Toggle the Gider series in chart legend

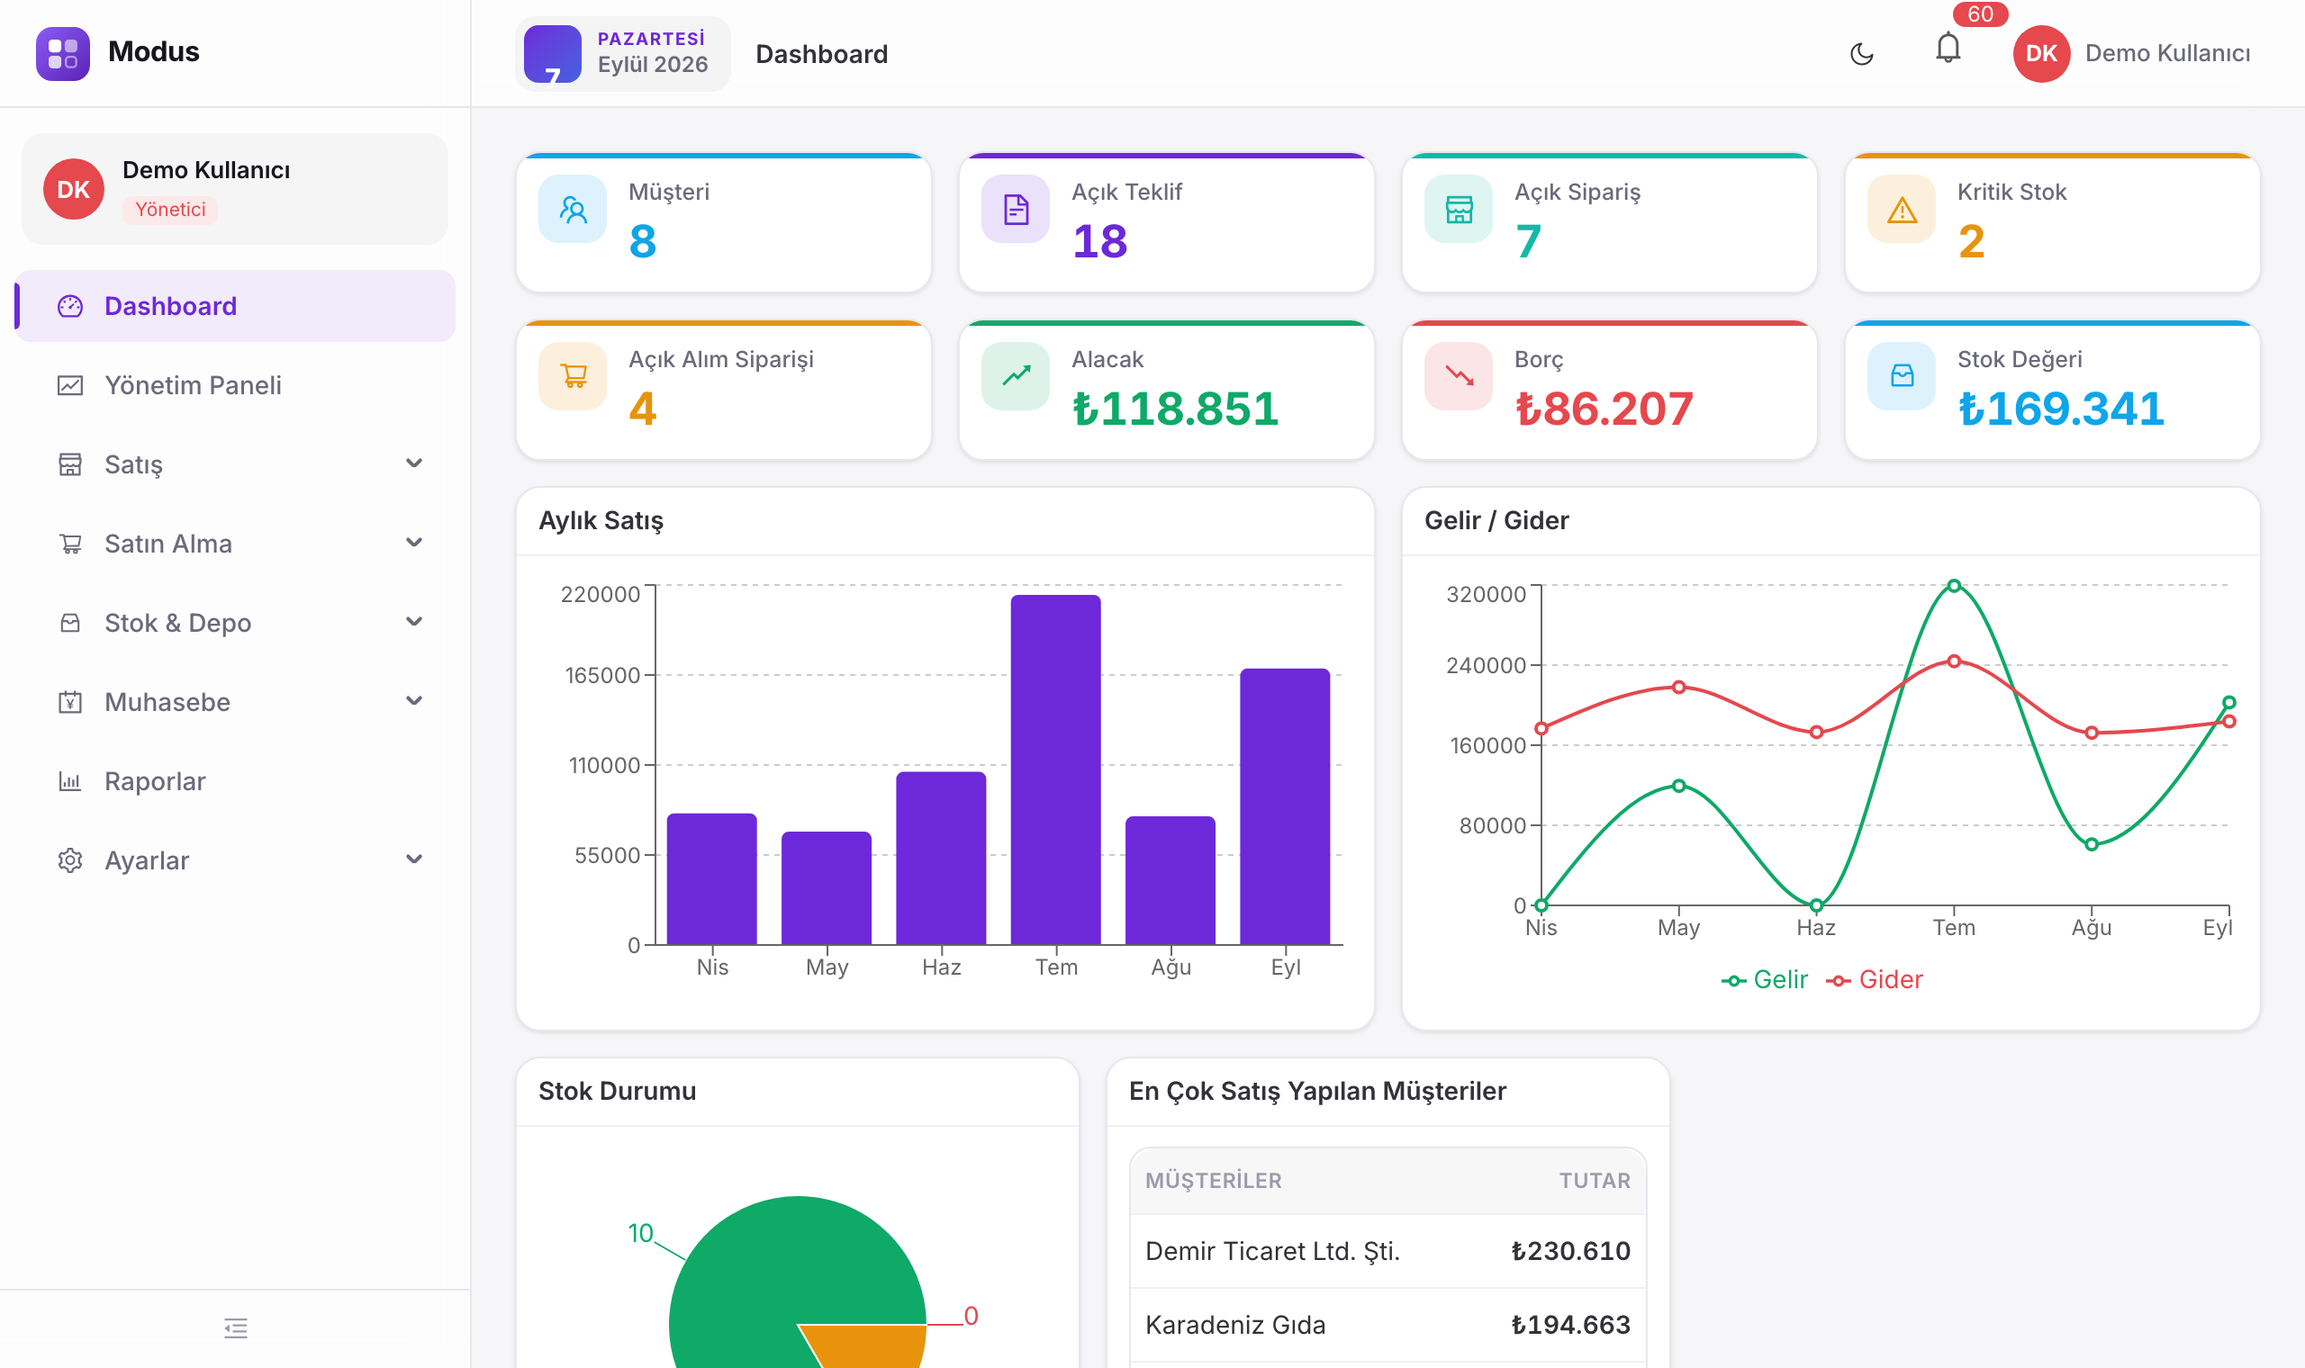[x=1875, y=980]
